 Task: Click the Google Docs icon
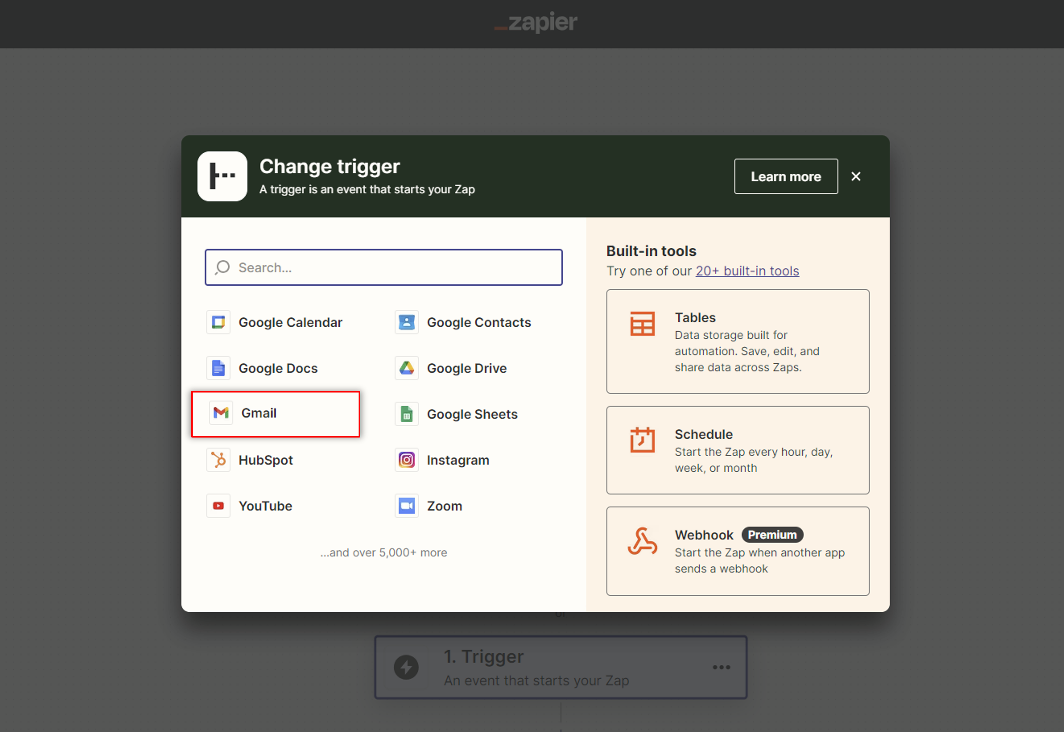pyautogui.click(x=218, y=368)
